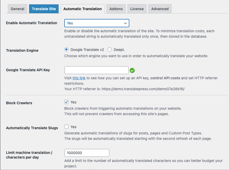Click the green API key valid checkmark

[132, 70]
